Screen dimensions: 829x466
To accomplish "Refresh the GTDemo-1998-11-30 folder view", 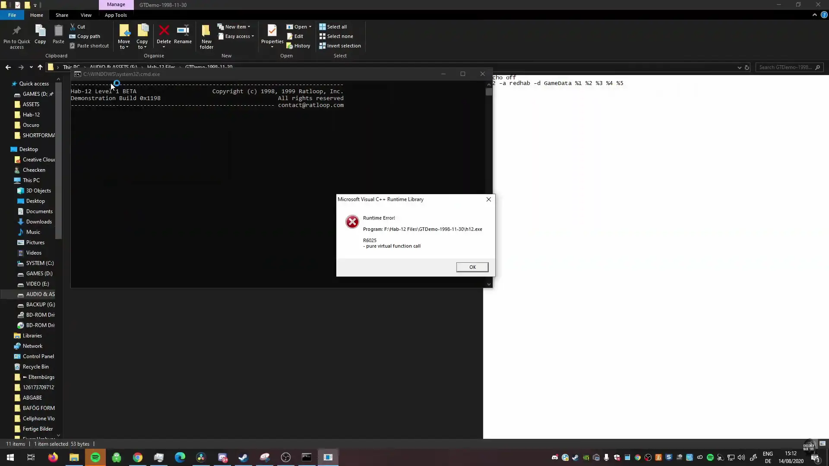I will (x=747, y=67).
